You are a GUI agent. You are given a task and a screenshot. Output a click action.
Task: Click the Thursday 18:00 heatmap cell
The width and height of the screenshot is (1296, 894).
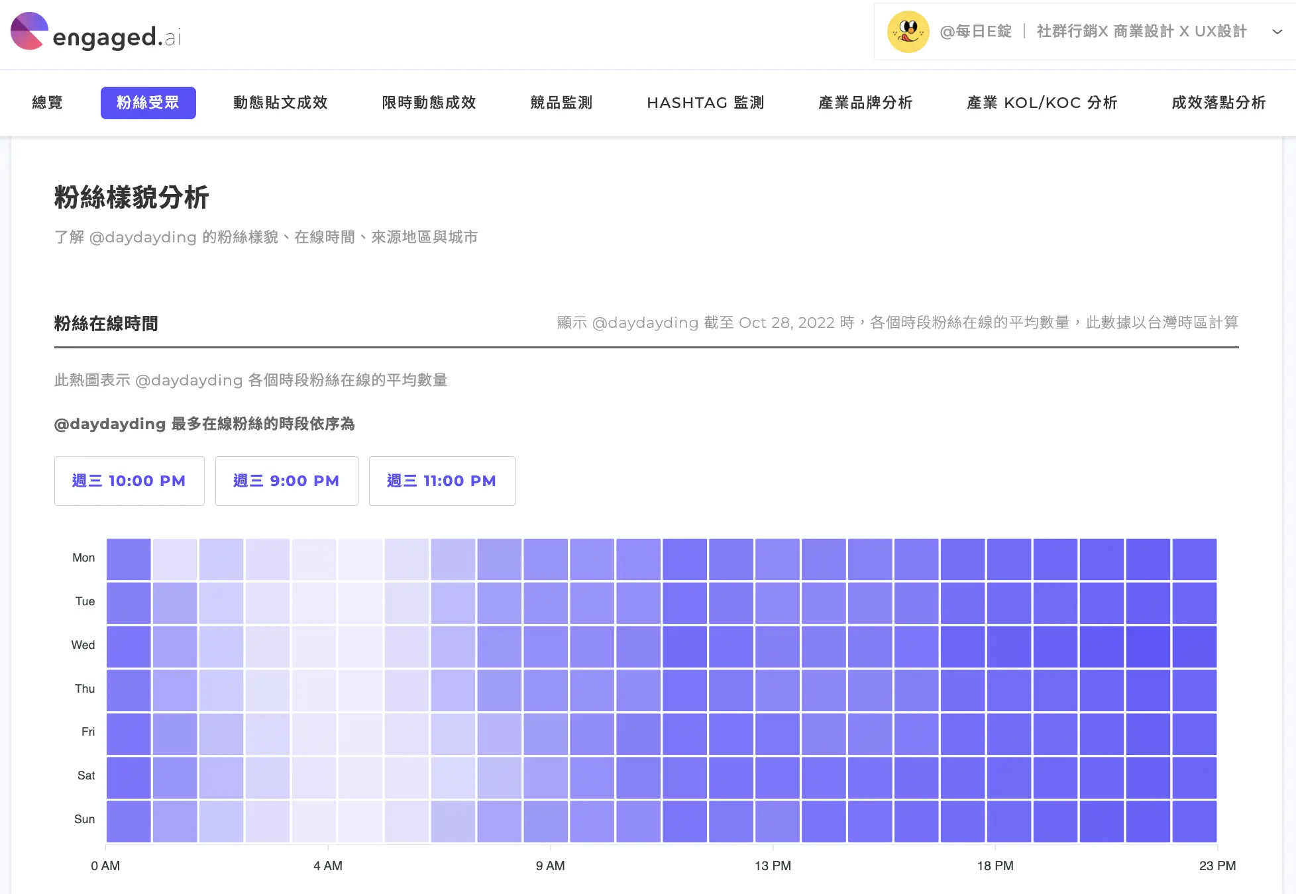(963, 690)
